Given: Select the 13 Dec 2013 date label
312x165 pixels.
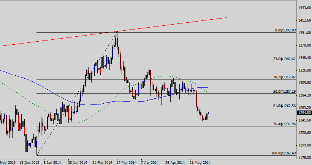Looking at the screenshot, I should pyautogui.click(x=29, y=162).
